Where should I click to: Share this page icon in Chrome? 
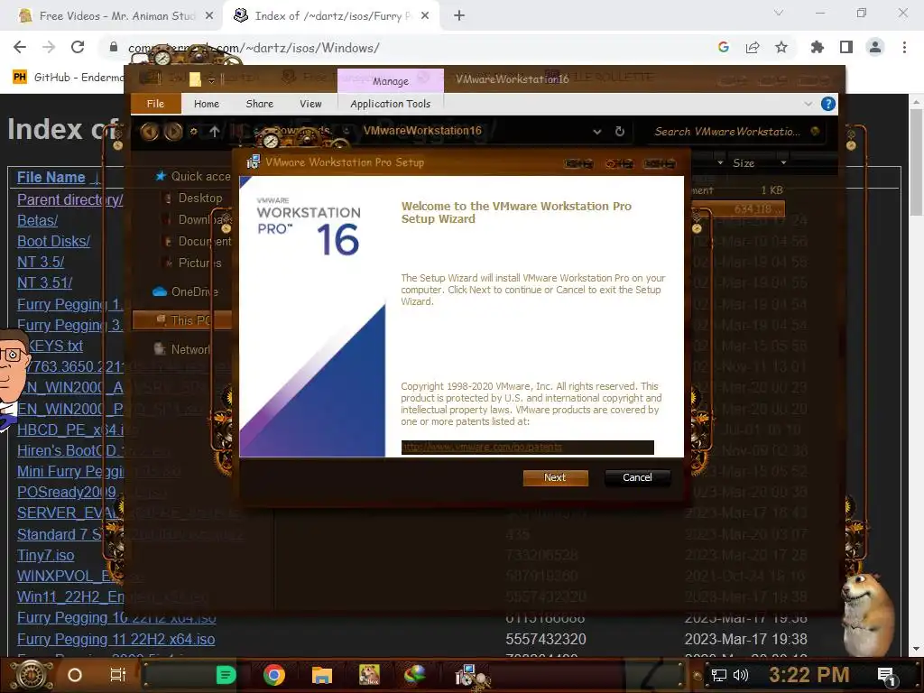pyautogui.click(x=753, y=47)
